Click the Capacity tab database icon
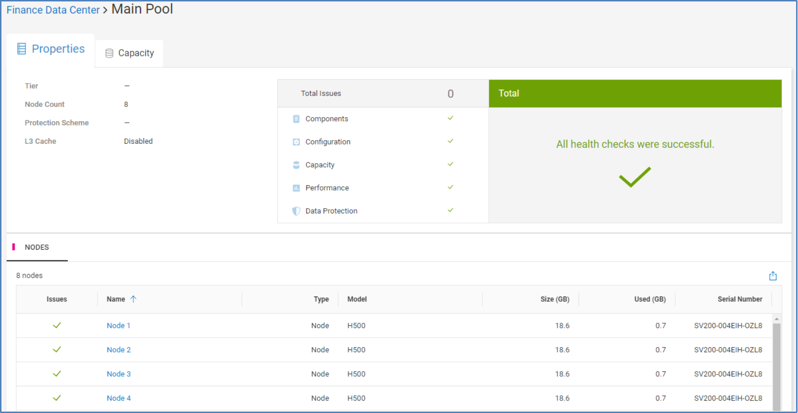 109,53
